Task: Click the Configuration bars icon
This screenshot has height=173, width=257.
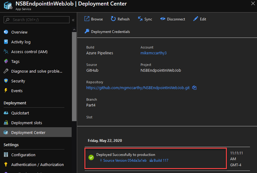Action: click(6, 155)
